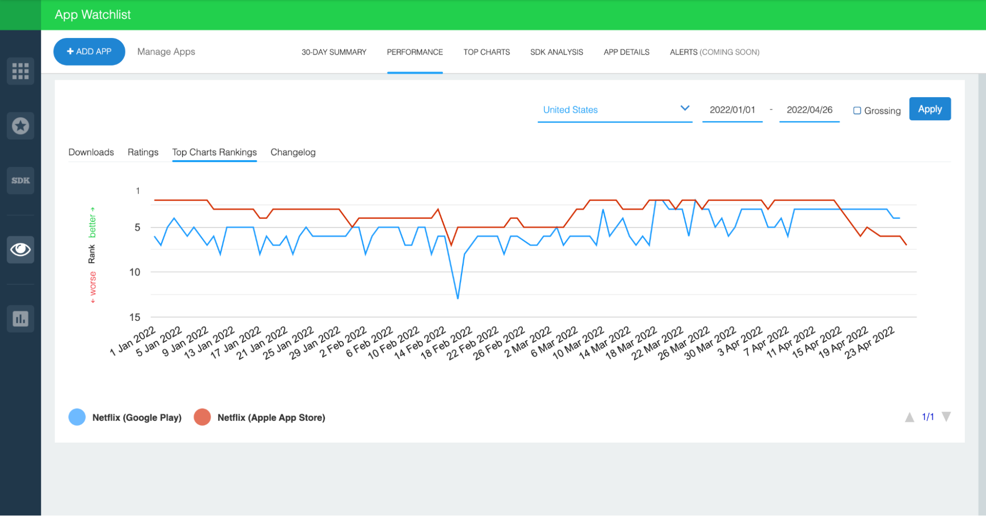Open the bar chart sidebar icon
Image resolution: width=986 pixels, height=516 pixels.
(x=20, y=319)
